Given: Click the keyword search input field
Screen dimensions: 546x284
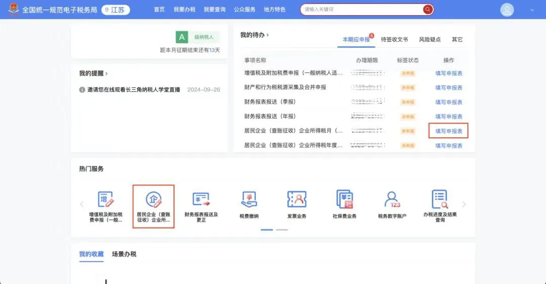Looking at the screenshot, I should [x=361, y=10].
